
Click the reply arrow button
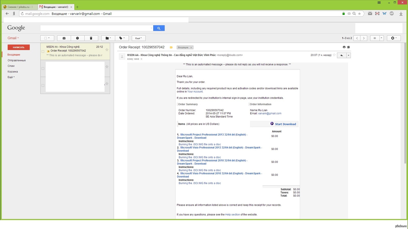(342, 55)
